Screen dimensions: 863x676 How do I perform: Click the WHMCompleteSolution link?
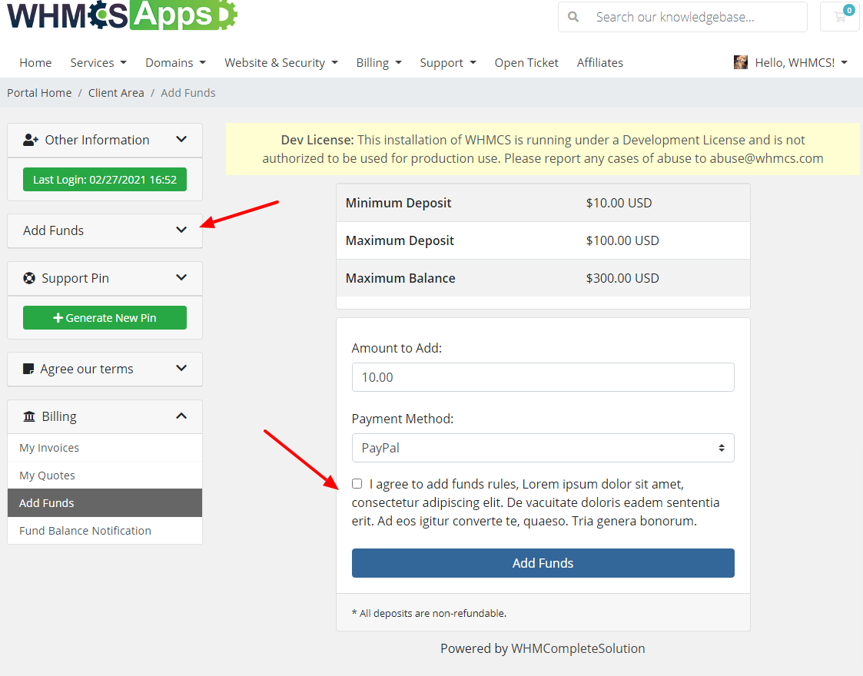[x=578, y=648]
